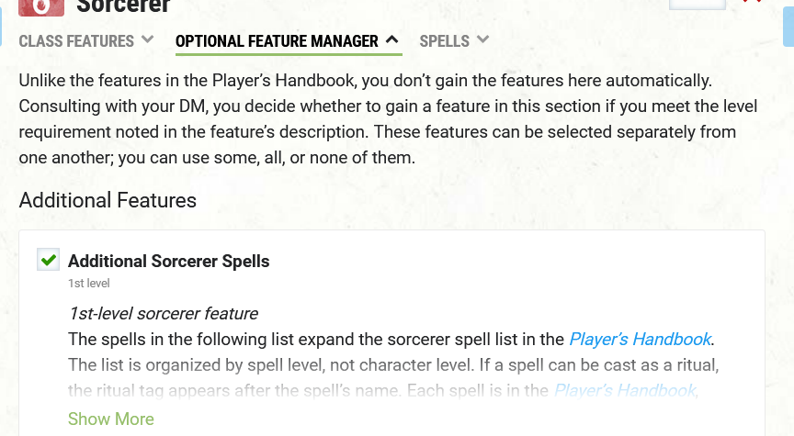The width and height of the screenshot is (794, 436).
Task: Click the blue panel edge on the left
Action: [1, 27]
